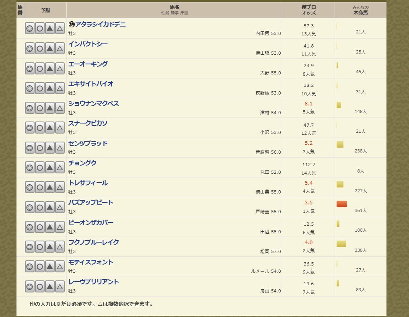Click the 馬名 column header
Viewport: 409px width, 317px height.
(x=175, y=10)
